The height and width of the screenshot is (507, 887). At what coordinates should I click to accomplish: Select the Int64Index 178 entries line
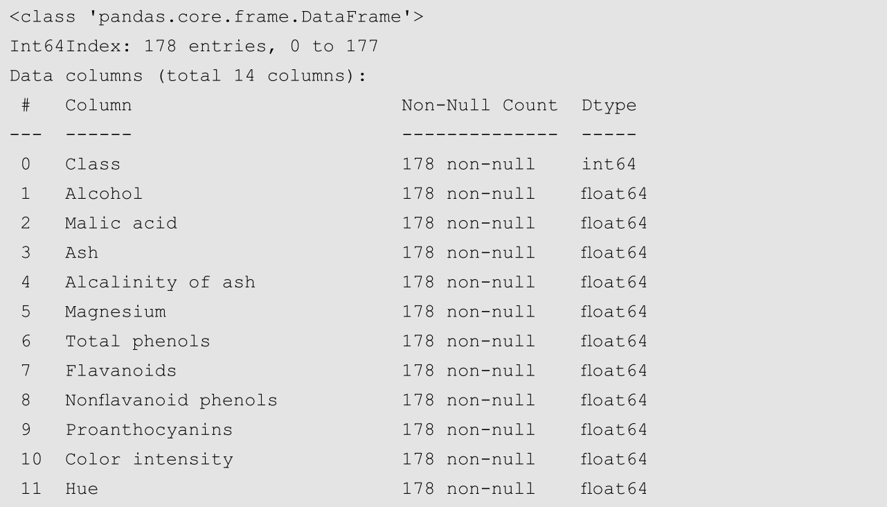click(x=194, y=46)
